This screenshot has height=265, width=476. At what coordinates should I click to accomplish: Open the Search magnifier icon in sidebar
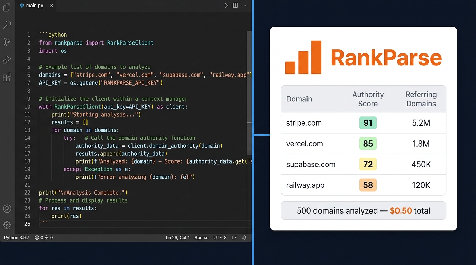[x=7, y=24]
